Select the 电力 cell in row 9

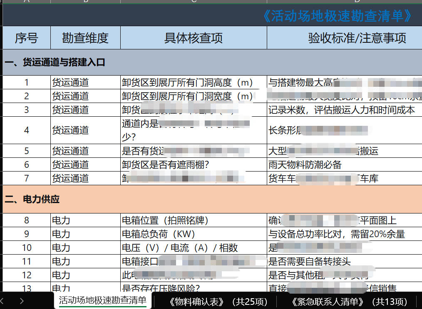[x=85, y=234]
